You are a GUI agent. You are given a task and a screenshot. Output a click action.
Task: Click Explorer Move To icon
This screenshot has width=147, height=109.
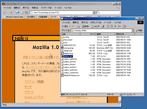click(108, 26)
